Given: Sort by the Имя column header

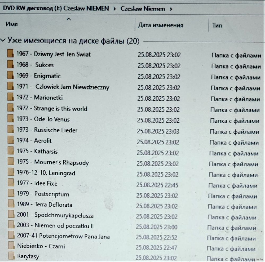Looking at the screenshot, I should coord(12,24).
